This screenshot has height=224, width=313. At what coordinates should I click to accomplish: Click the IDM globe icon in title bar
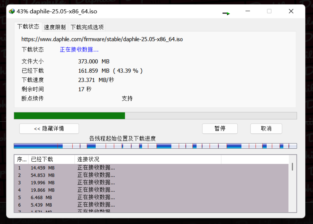[x=12, y=11]
